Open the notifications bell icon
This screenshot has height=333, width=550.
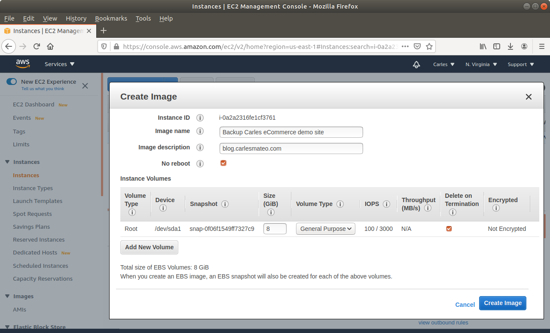pyautogui.click(x=416, y=64)
